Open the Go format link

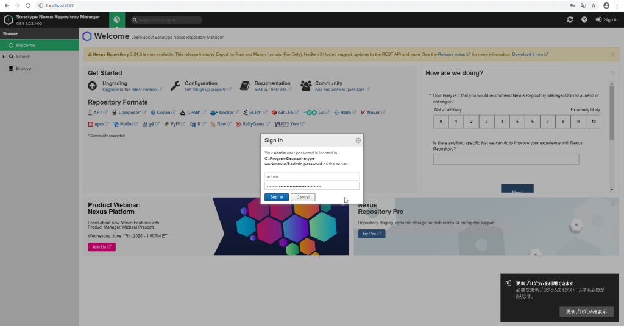(317, 113)
